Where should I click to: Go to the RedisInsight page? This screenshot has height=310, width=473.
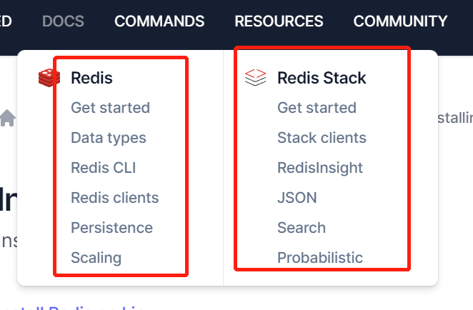[x=320, y=169]
